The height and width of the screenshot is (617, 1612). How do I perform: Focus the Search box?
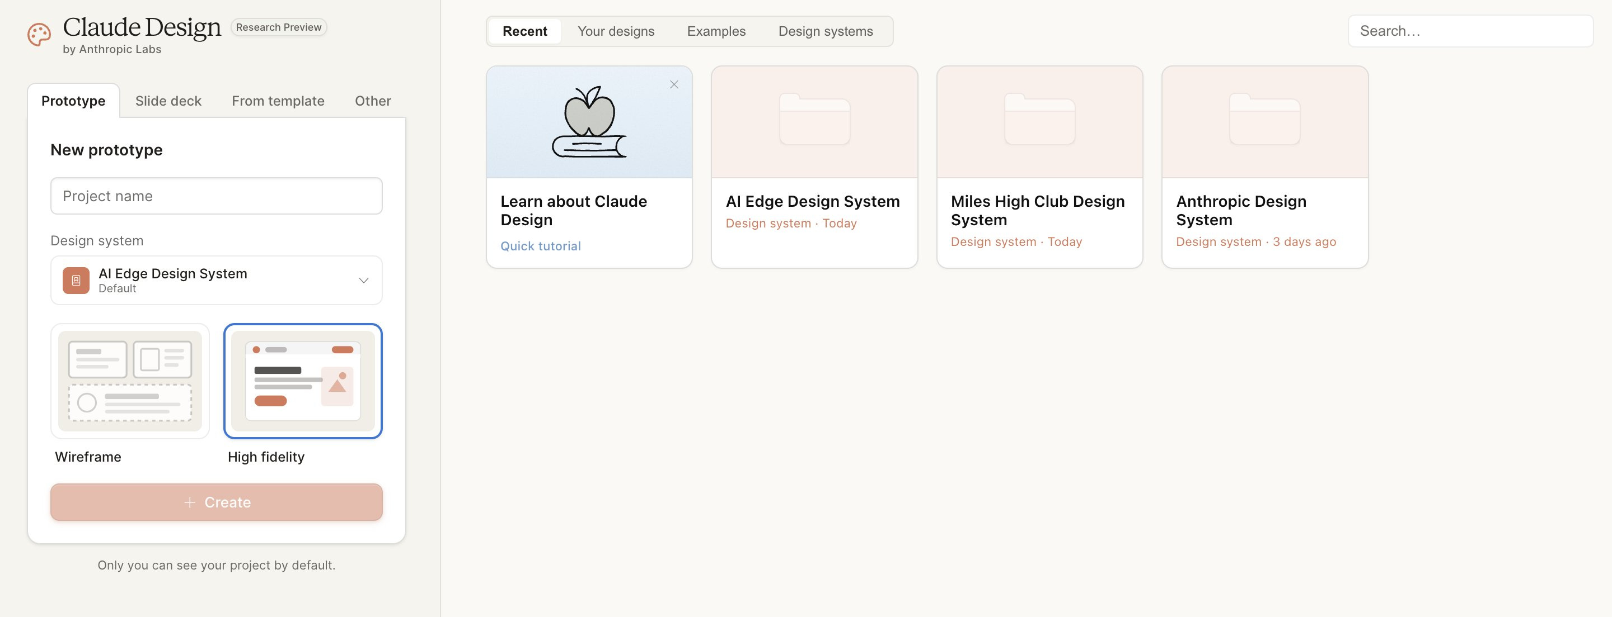pyautogui.click(x=1469, y=31)
